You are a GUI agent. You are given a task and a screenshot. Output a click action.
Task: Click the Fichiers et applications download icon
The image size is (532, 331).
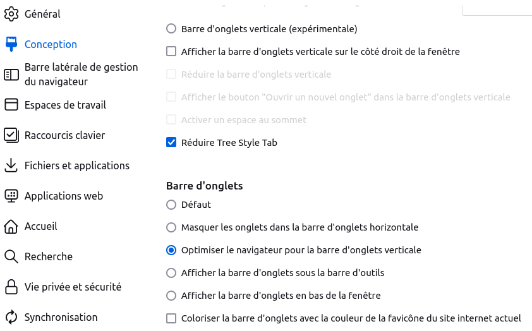(x=11, y=165)
